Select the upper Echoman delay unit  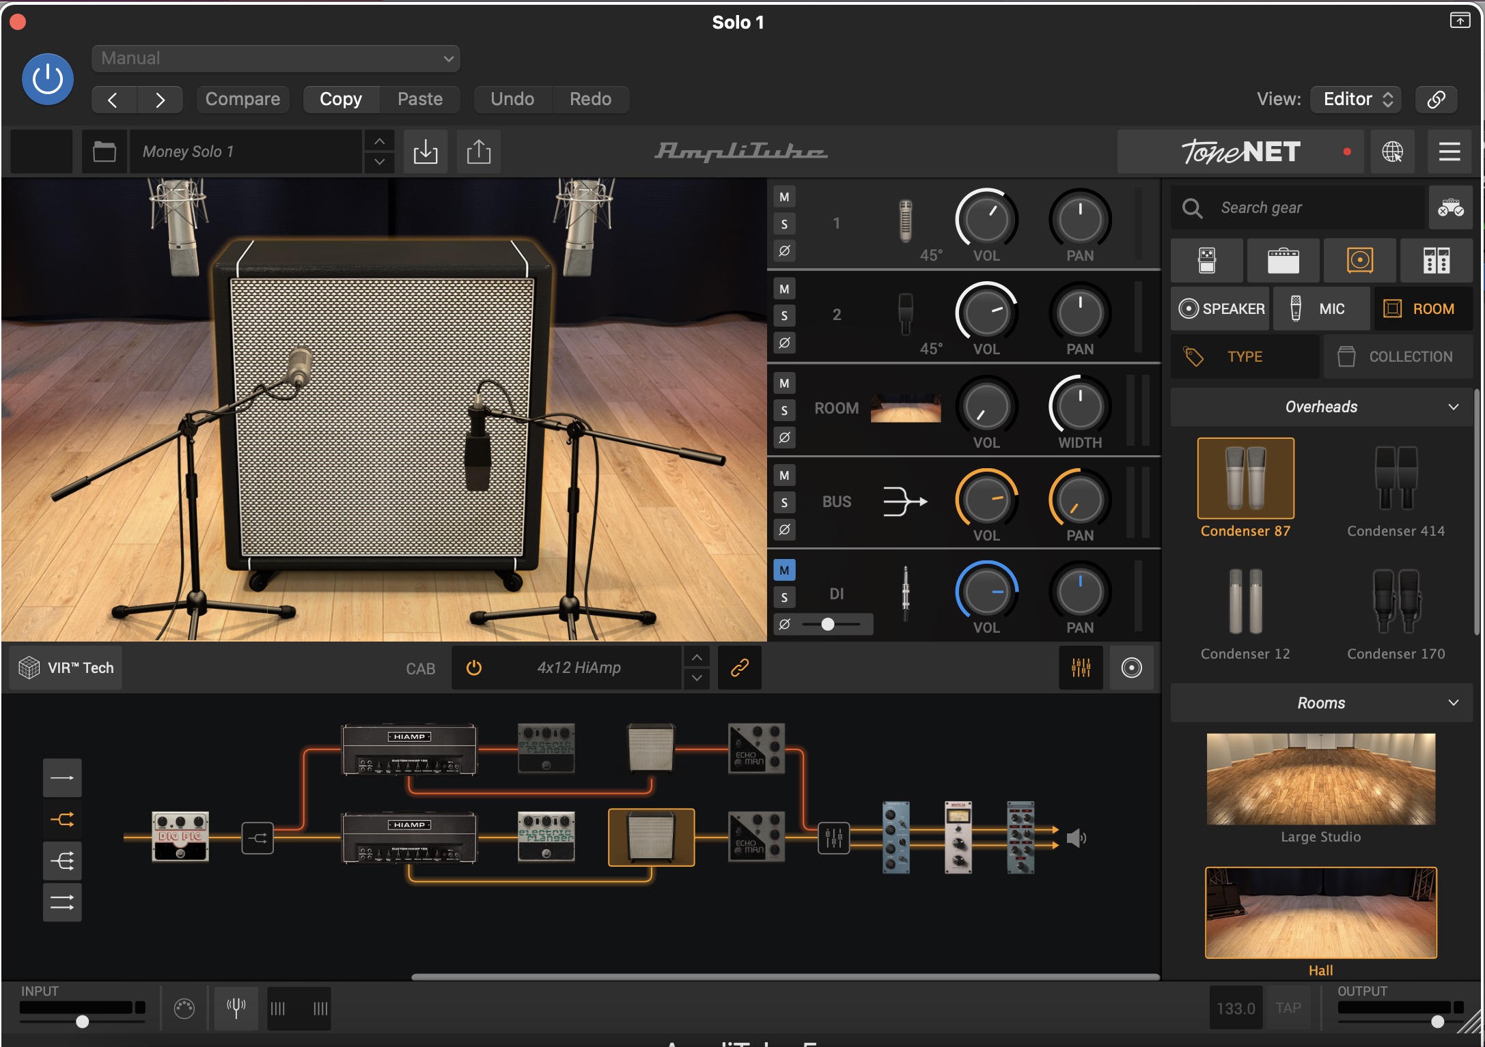coord(756,749)
